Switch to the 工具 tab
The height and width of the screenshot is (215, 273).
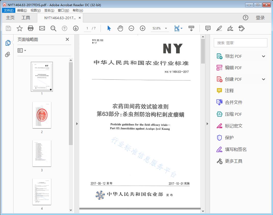point(26,18)
